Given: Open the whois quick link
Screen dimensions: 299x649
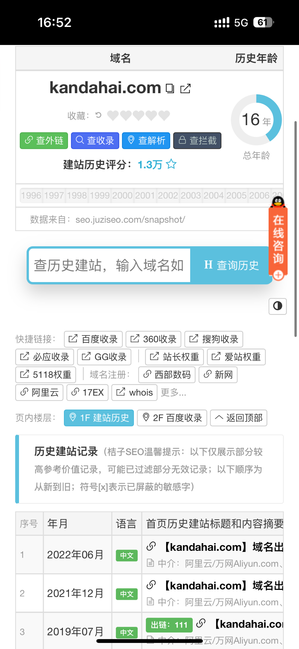Looking at the screenshot, I should click(134, 393).
